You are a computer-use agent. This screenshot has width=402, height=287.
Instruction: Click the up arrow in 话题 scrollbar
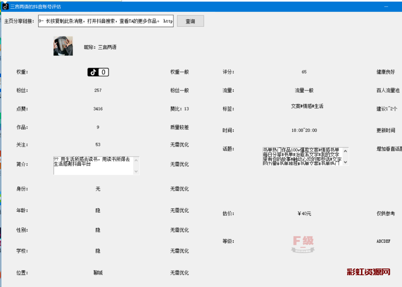(x=345, y=151)
